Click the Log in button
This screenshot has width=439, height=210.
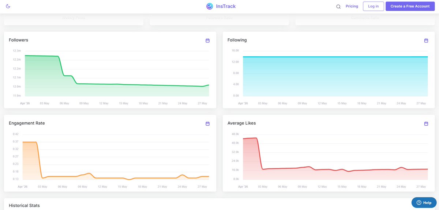coord(374,6)
